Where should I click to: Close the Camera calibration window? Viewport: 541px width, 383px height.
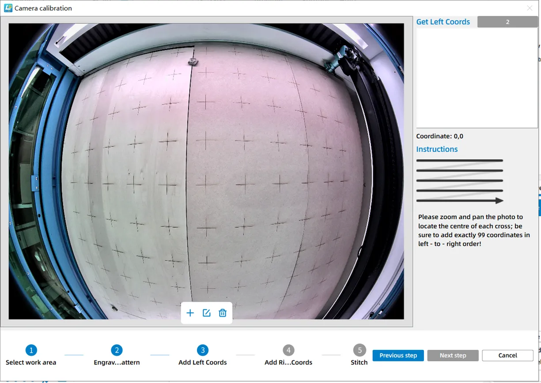530,8
